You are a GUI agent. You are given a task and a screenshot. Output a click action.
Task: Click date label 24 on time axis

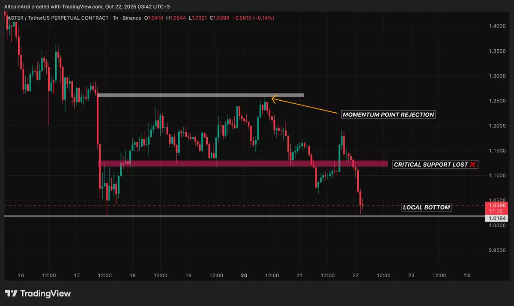(467, 276)
